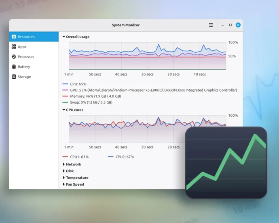Click the Storage disk icon
279x223 pixels.
point(14,77)
